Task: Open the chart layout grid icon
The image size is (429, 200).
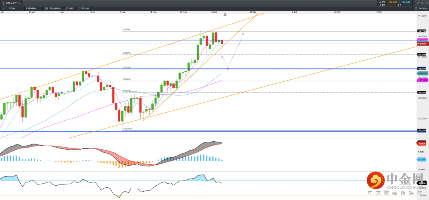Action: 4,8
